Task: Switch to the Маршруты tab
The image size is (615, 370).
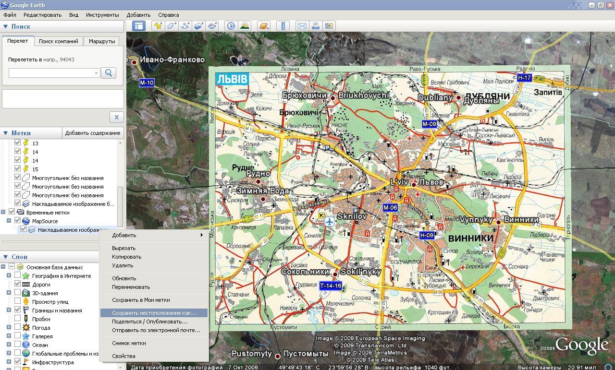Action: tap(101, 41)
